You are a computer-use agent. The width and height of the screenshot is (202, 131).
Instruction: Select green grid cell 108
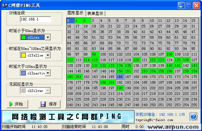point(170,54)
